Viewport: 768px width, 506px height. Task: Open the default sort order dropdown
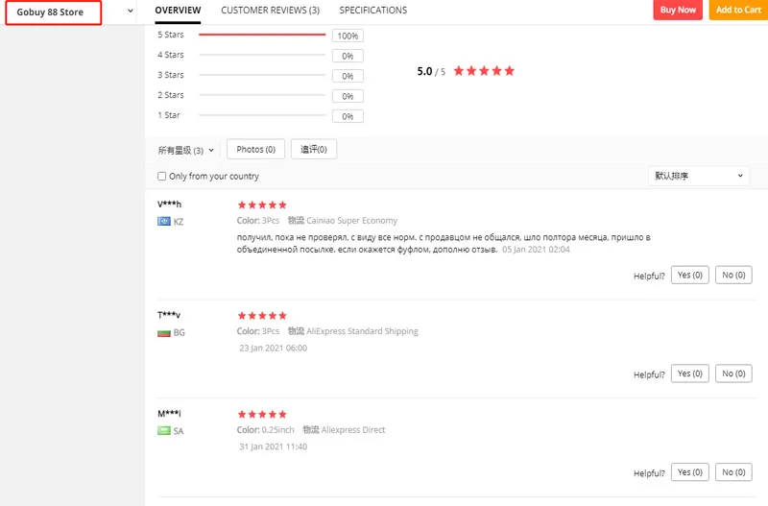point(699,176)
